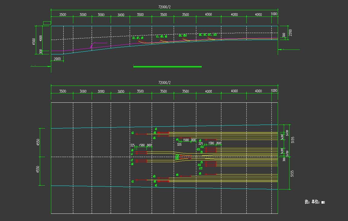The width and height of the screenshot is (348, 221).
Task: Select the d1, d3, d6 label in elevation
Action: pyautogui.click(x=161, y=36)
